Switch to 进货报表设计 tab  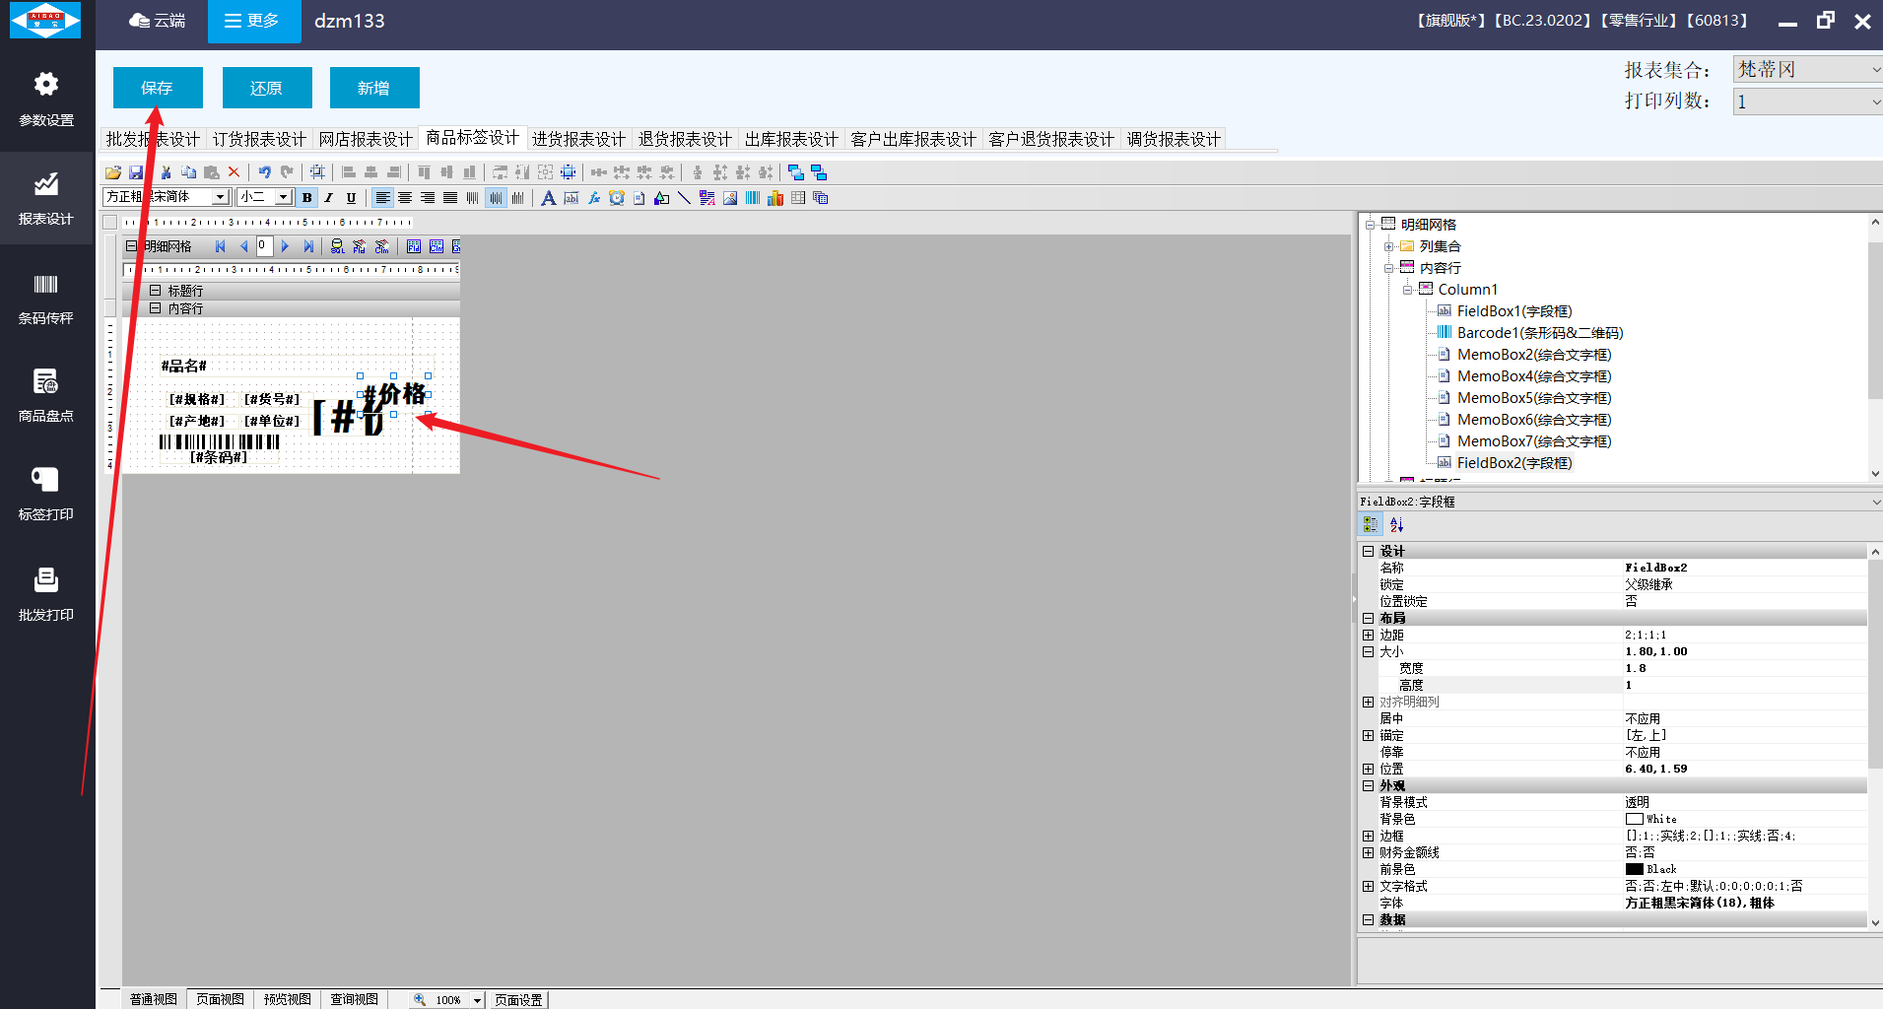pos(578,139)
